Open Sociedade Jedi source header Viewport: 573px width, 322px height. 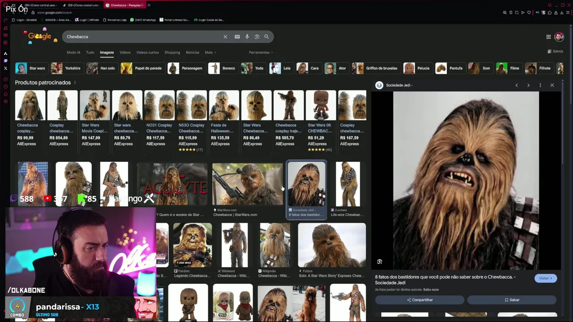(394, 85)
